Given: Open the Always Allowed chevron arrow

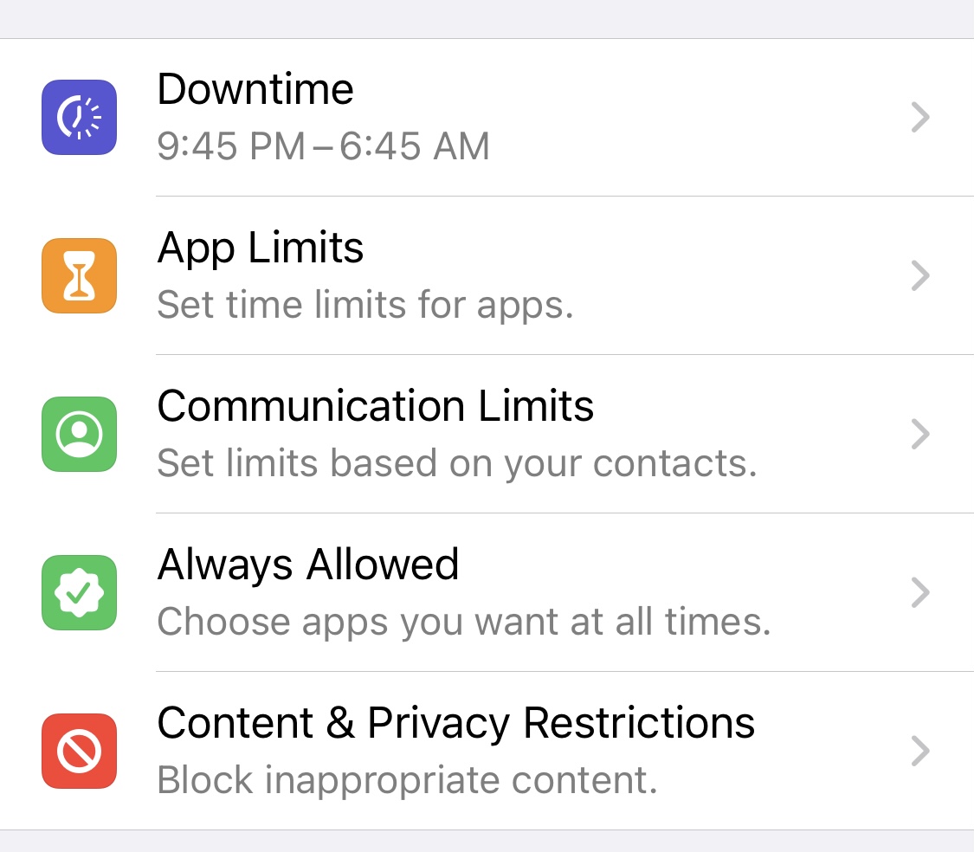Looking at the screenshot, I should tap(920, 592).
